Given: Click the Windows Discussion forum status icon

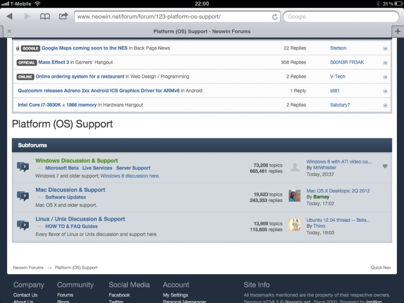Looking at the screenshot, I should (23, 167).
